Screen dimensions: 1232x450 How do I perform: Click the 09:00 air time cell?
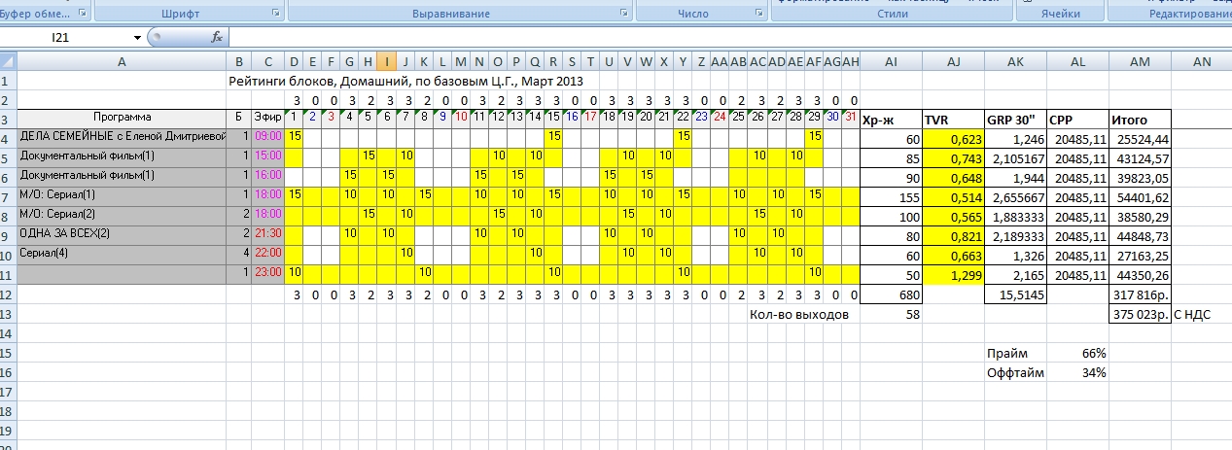pyautogui.click(x=268, y=137)
